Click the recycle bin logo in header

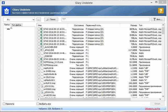(7, 11)
